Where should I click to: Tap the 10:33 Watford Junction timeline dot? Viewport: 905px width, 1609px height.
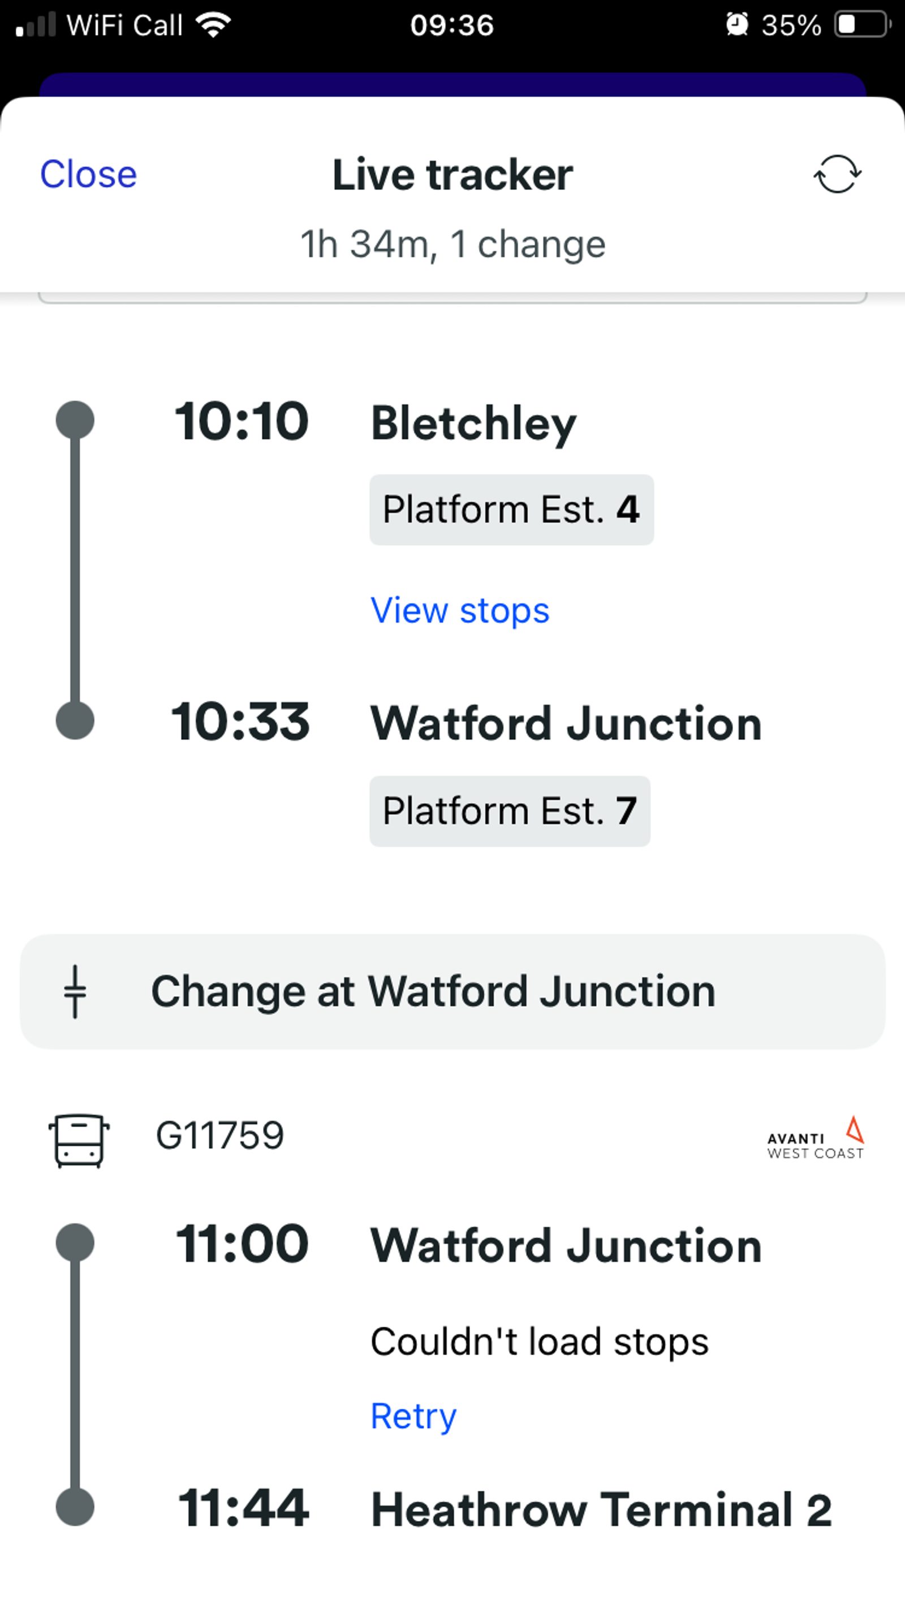pos(75,721)
